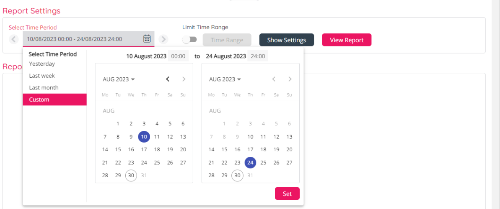Open Show Settings

pyautogui.click(x=286, y=40)
